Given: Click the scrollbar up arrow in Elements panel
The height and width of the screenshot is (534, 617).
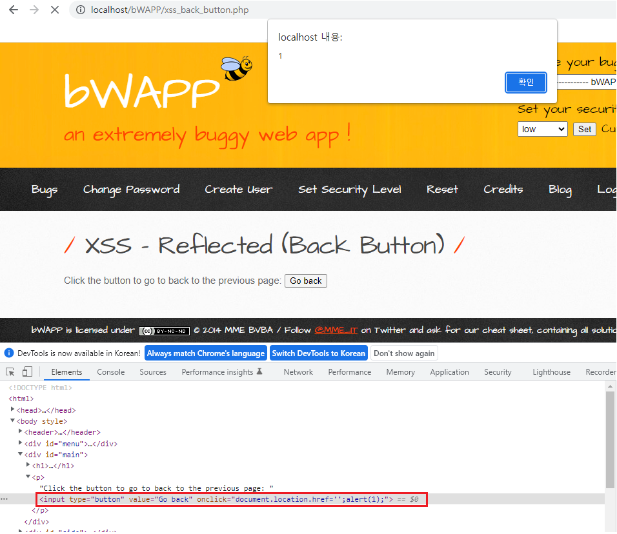Looking at the screenshot, I should point(610,386).
